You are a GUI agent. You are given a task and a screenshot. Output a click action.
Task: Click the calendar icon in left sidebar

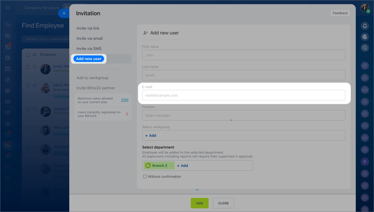[x=8, y=69]
